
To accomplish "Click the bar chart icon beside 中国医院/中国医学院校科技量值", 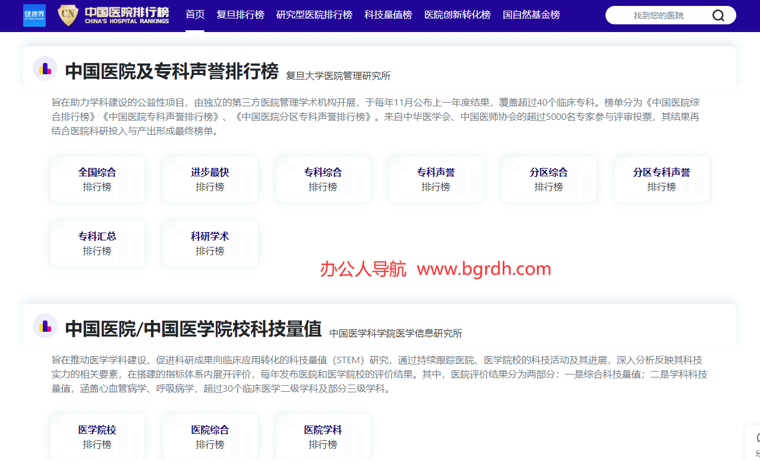I will coord(45,326).
